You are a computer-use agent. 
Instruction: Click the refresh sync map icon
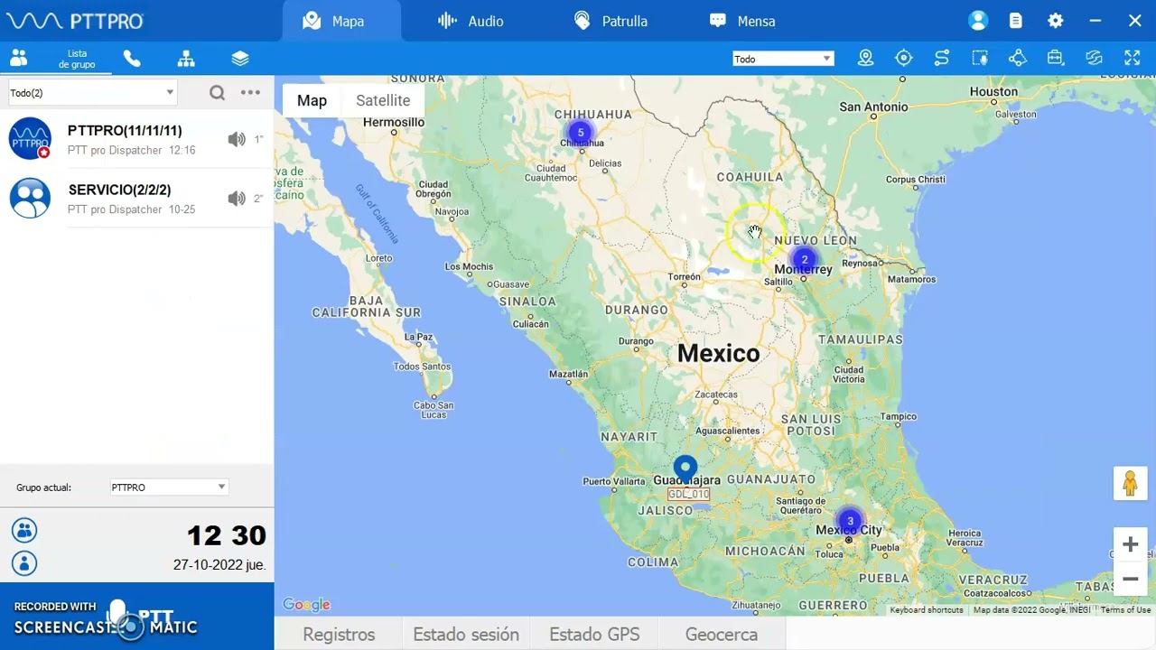[x=1095, y=59]
